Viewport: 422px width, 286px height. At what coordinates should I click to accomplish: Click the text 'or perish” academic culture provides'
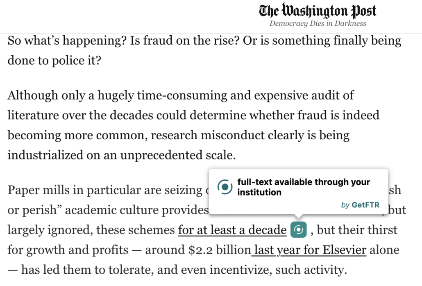point(108,210)
